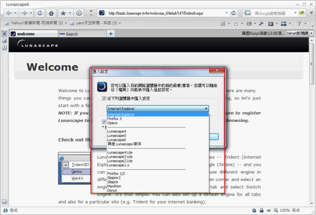Image resolution: width=316 pixels, height=215 pixels.
Task: Click the image block icon in toolbar
Action: [271, 24]
